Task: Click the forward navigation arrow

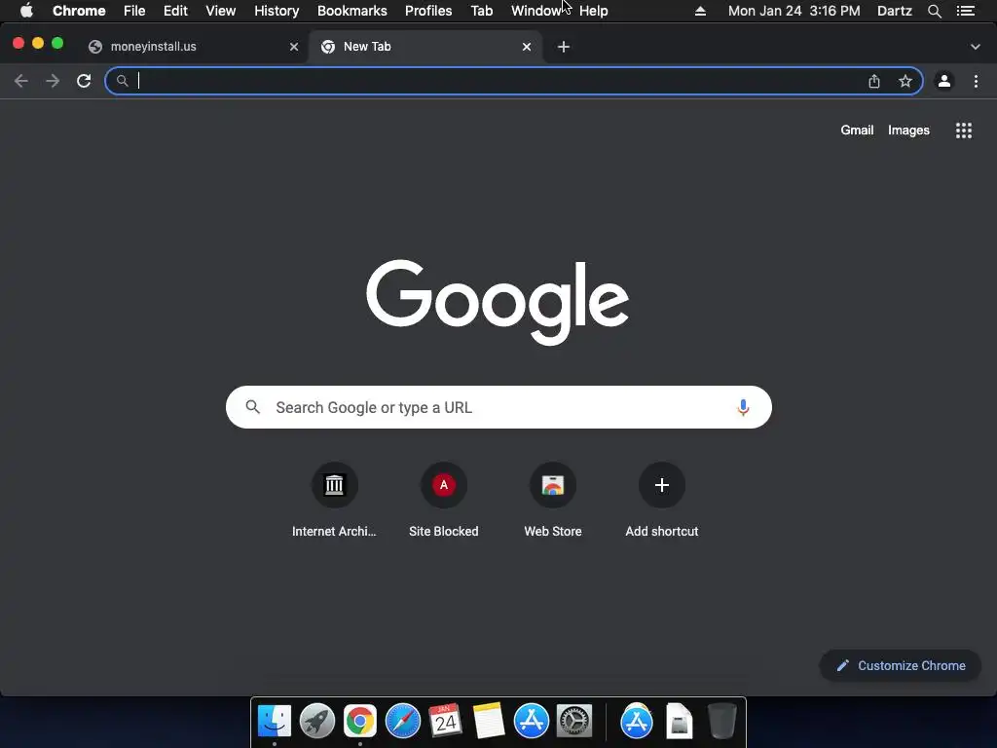Action: pyautogui.click(x=53, y=81)
